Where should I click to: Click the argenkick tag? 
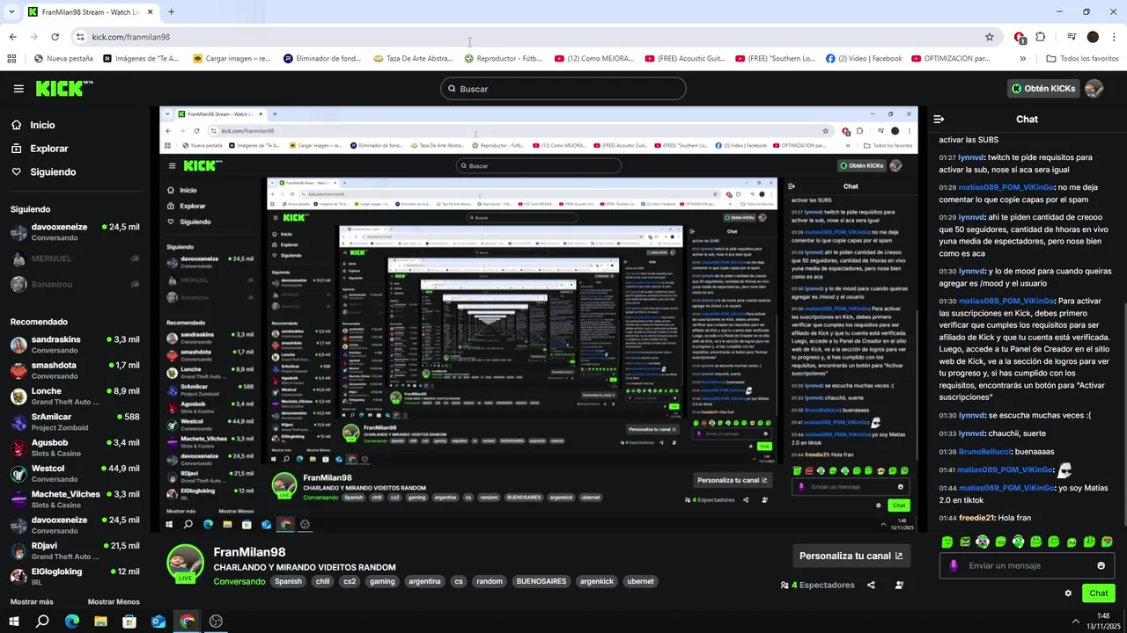point(597,581)
